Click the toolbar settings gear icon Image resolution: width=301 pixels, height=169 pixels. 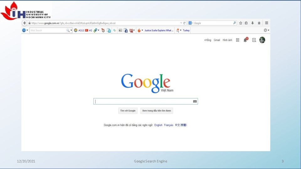click(x=265, y=30)
